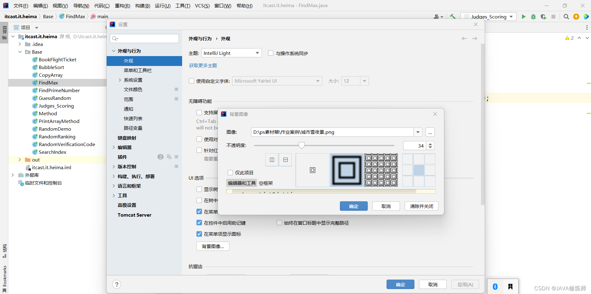Open the Bookmarks tool window on the left edge
This screenshot has width=591, height=294.
tap(4, 279)
